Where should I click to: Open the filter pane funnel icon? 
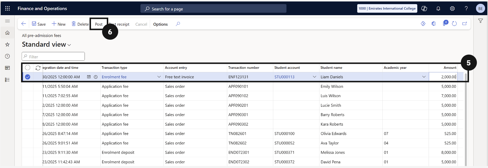point(480,21)
